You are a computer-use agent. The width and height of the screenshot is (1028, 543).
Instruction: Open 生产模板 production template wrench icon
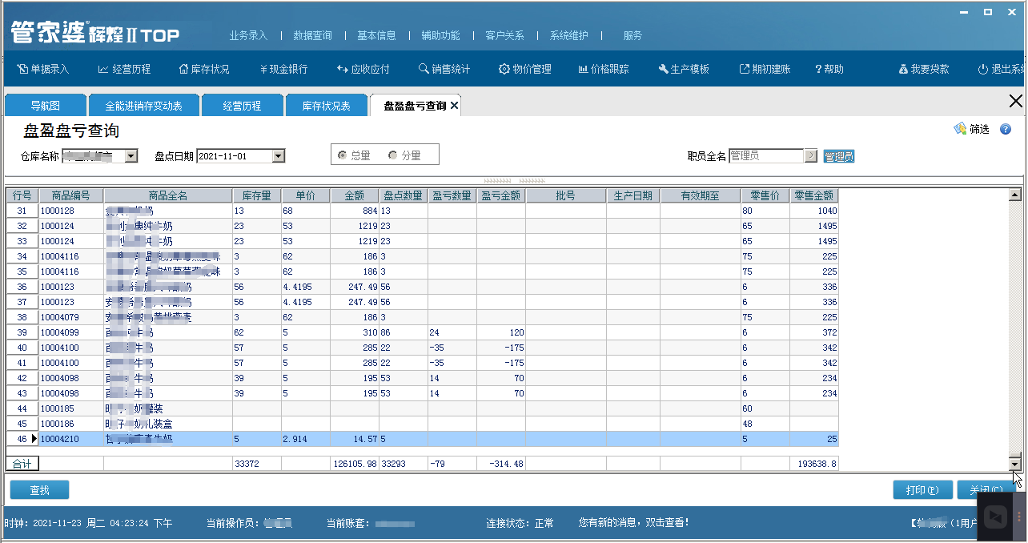(x=663, y=70)
